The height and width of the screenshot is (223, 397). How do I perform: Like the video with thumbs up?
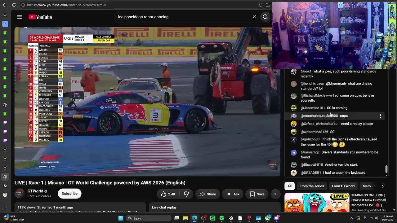pos(168,194)
